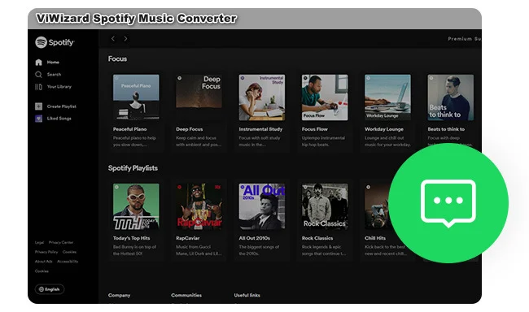The image size is (529, 312).
Task: Click the Focus Flow title text
Action: pyautogui.click(x=315, y=129)
